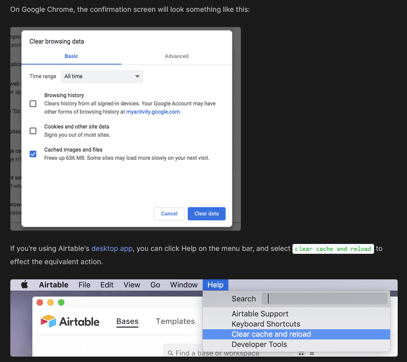Click the Cancel button in the dialog

tap(169, 213)
